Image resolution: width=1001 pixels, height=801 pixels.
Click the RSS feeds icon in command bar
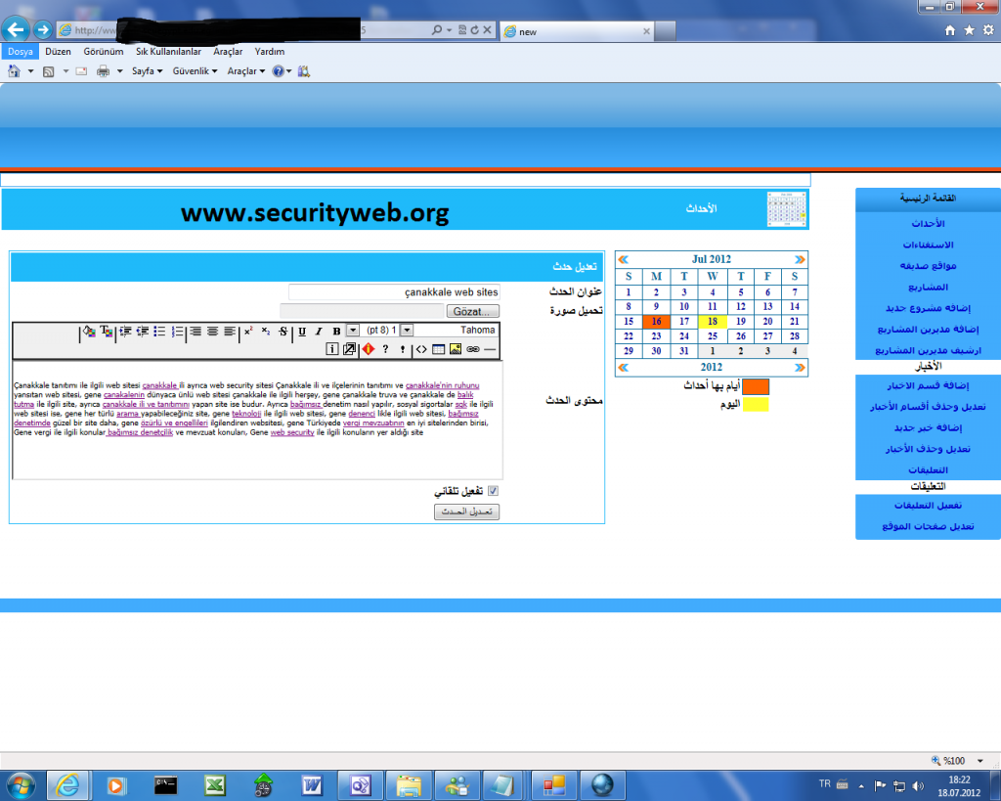(49, 71)
